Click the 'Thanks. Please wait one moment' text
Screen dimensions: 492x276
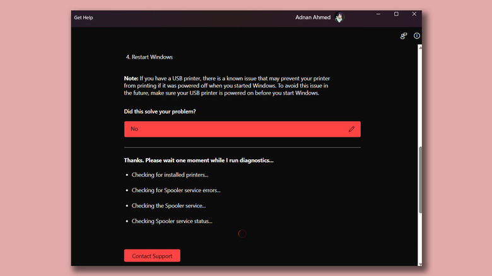click(x=199, y=160)
